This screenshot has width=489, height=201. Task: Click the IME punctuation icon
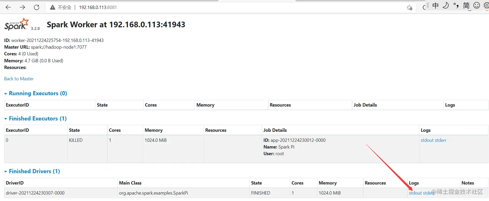pyautogui.click(x=456, y=5)
